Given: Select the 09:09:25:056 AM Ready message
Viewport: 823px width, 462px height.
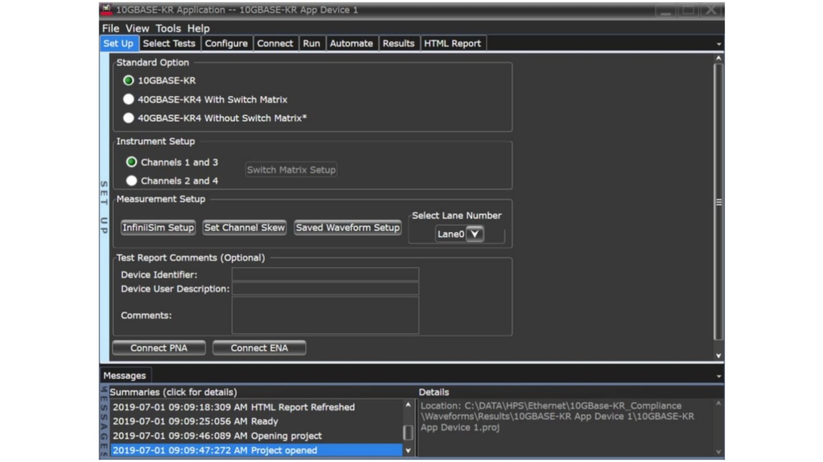Looking at the screenshot, I should pos(256,421).
